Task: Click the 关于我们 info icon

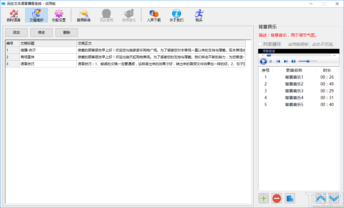Action: point(176,15)
